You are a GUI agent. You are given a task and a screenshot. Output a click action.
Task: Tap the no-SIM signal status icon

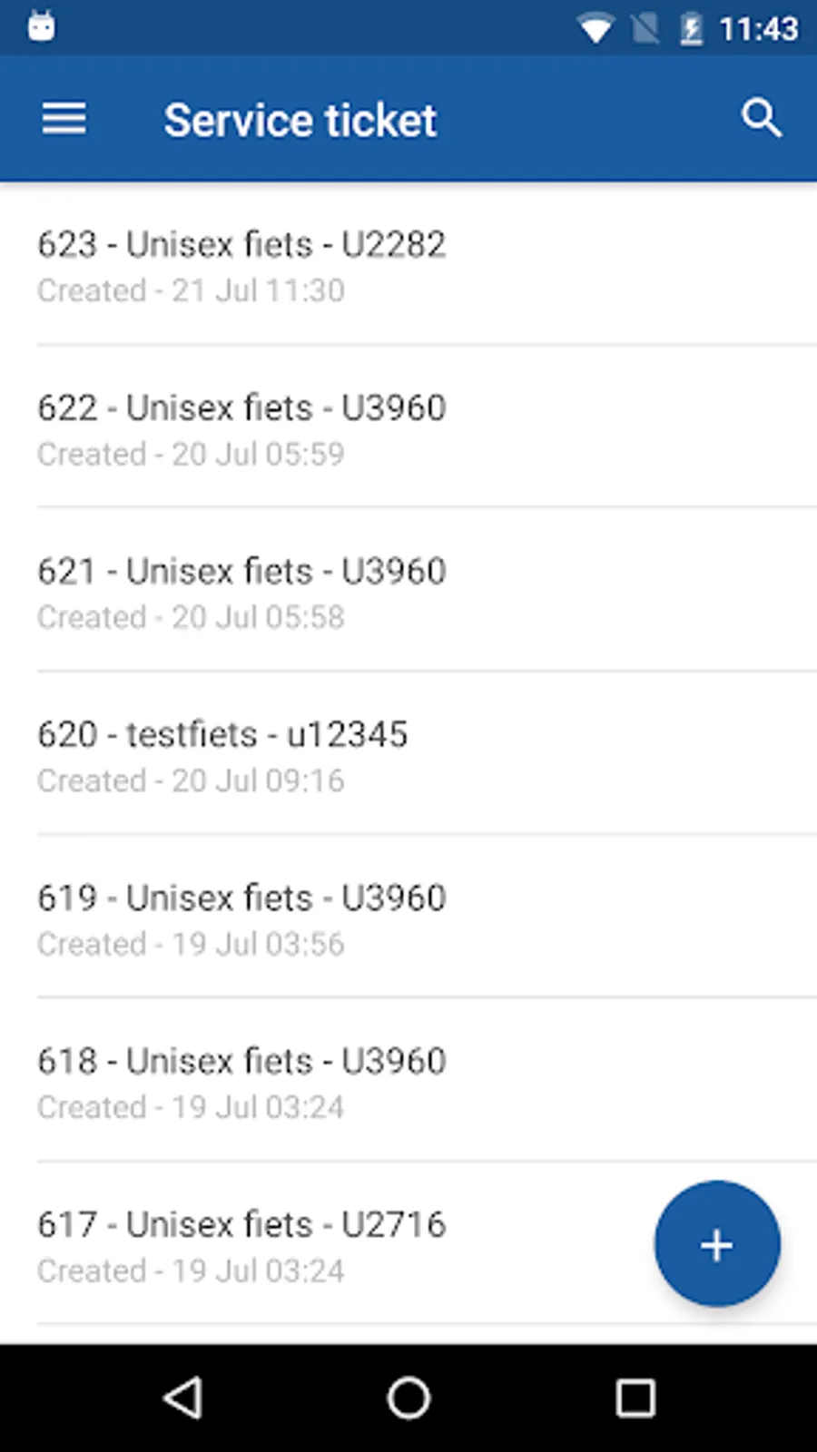click(645, 29)
